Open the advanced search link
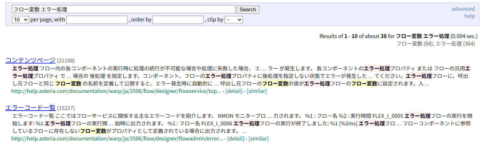484x148 pixels. tap(463, 9)
